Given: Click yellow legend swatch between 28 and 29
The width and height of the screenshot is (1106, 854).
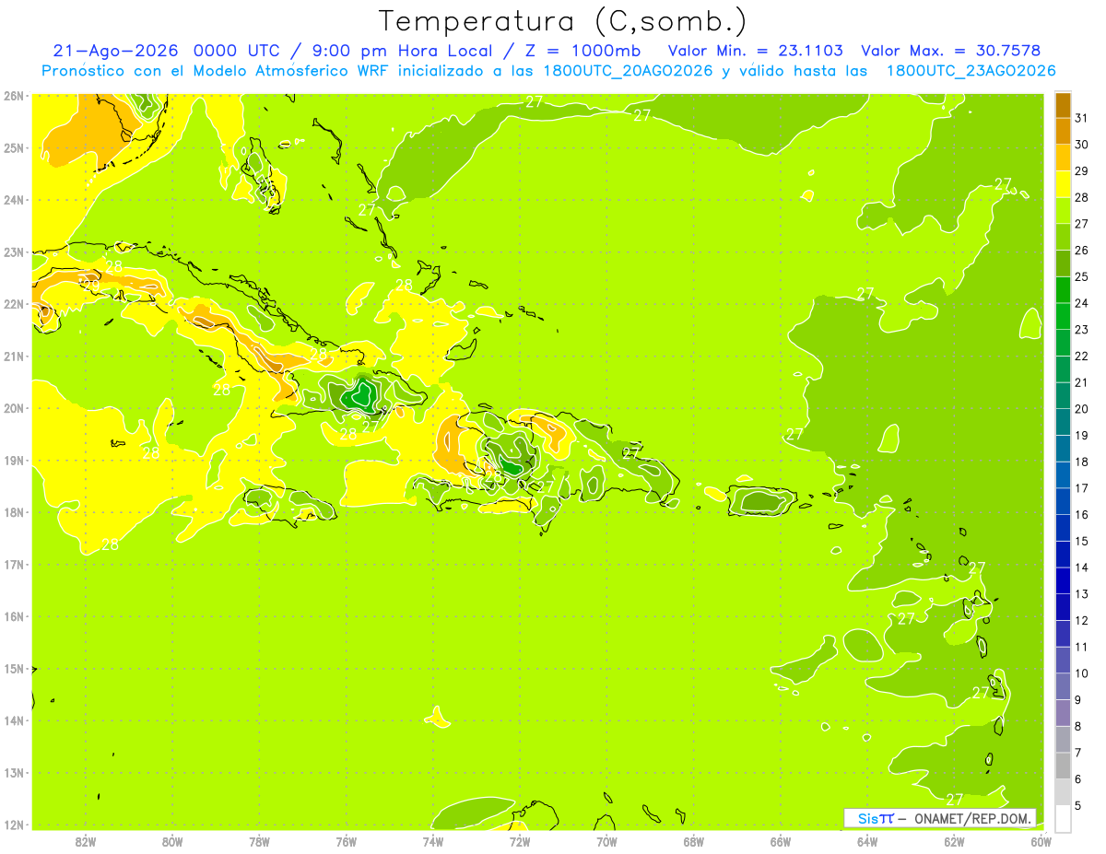Looking at the screenshot, I should click(x=1063, y=184).
